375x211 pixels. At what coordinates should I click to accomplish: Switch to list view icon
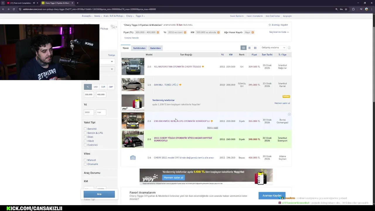pos(249,48)
